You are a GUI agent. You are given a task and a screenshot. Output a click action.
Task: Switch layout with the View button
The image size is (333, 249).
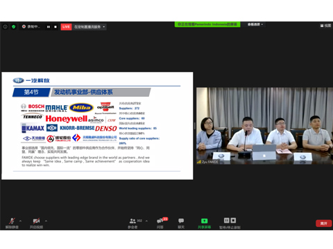(x=325, y=26)
